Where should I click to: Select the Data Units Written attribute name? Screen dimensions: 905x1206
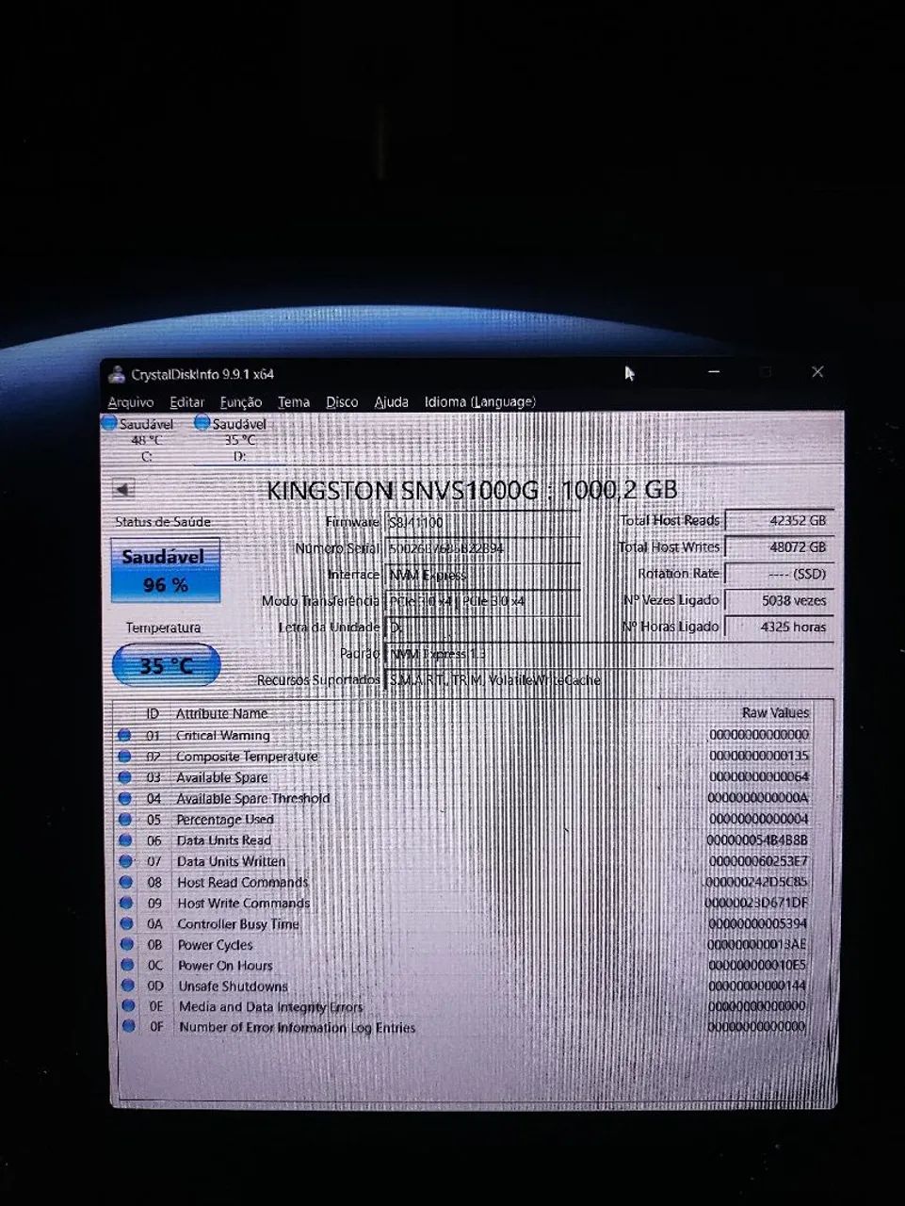[x=231, y=861]
